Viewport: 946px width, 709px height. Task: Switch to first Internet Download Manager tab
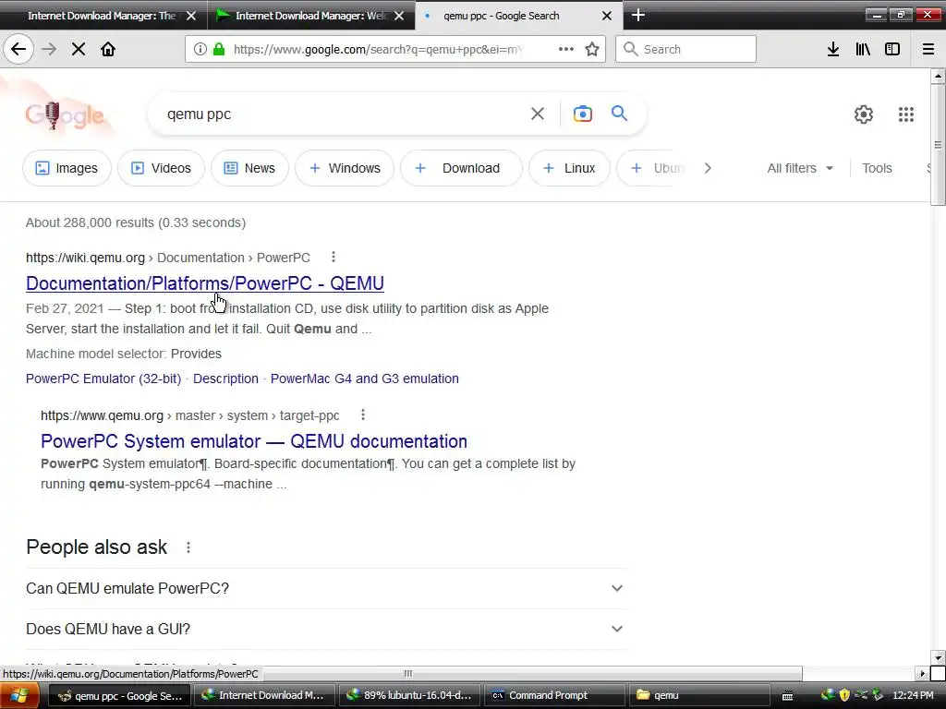pyautogui.click(x=100, y=16)
